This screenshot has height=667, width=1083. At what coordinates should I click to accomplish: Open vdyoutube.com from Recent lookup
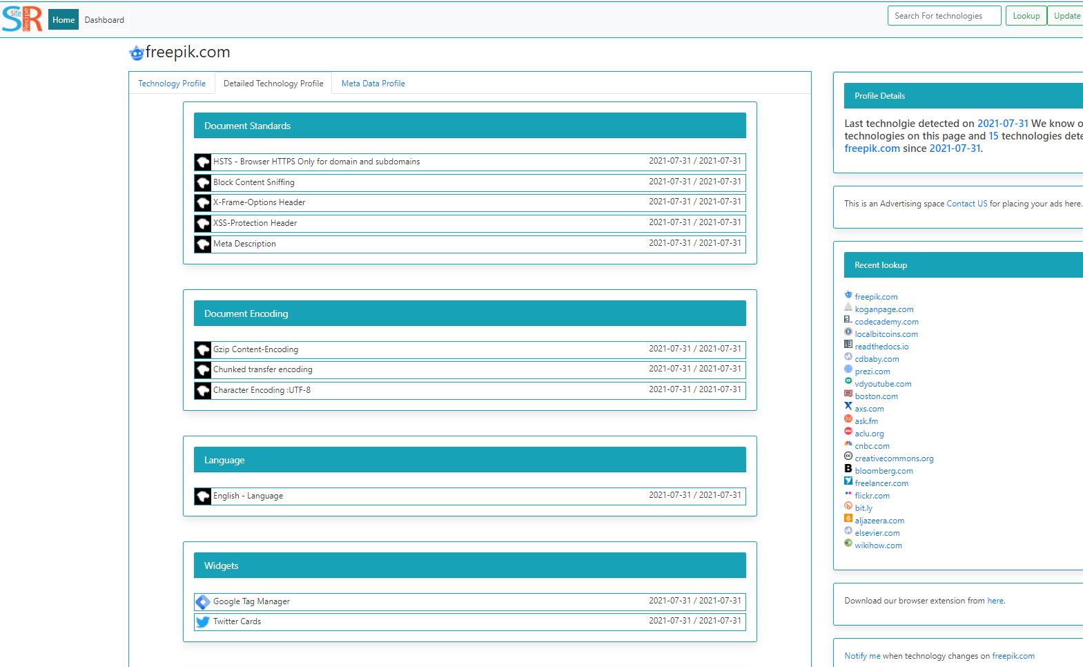pyautogui.click(x=883, y=384)
